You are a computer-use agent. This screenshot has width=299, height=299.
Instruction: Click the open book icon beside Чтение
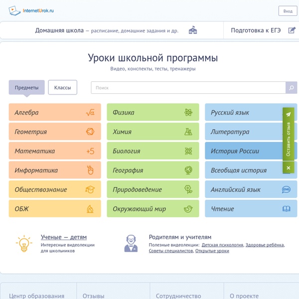click(x=286, y=209)
